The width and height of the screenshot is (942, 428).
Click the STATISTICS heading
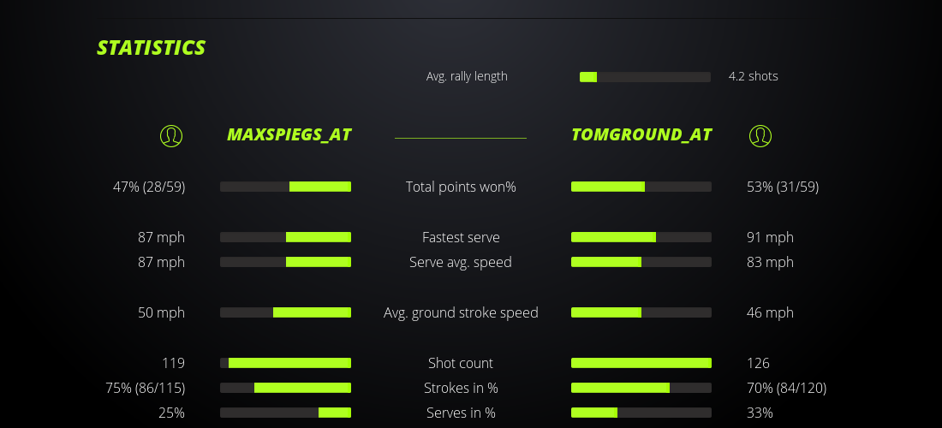tap(152, 48)
